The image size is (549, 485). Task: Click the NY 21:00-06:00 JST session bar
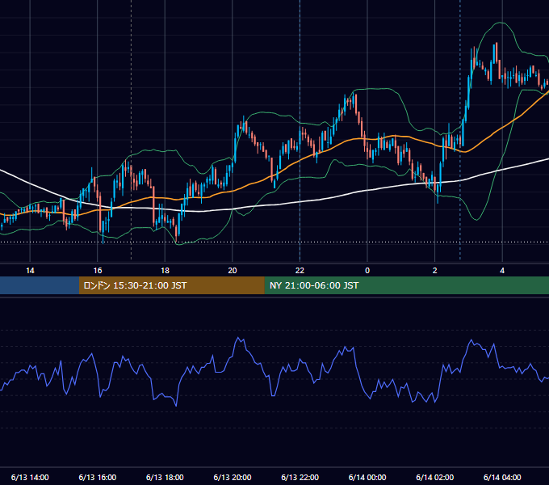tap(406, 285)
